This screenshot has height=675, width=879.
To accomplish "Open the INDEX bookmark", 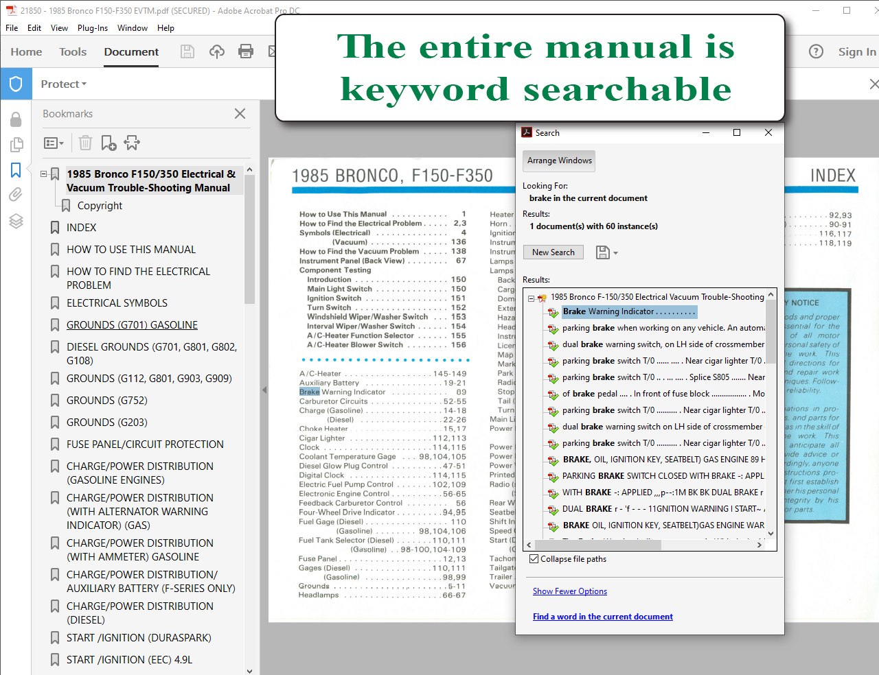I will pos(81,228).
